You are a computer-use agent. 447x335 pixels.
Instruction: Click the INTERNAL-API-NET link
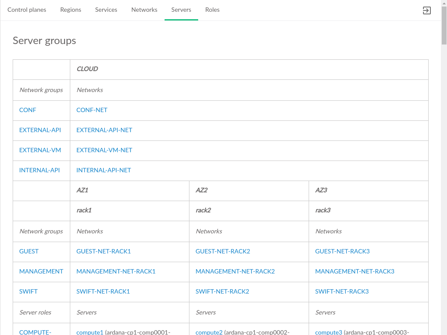click(103, 170)
